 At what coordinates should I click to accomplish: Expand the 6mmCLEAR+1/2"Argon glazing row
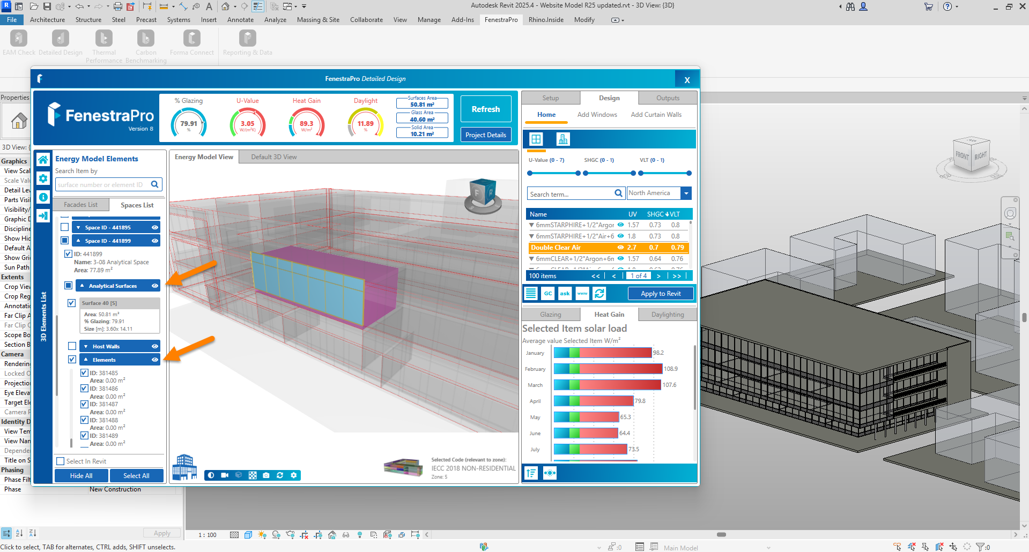531,258
